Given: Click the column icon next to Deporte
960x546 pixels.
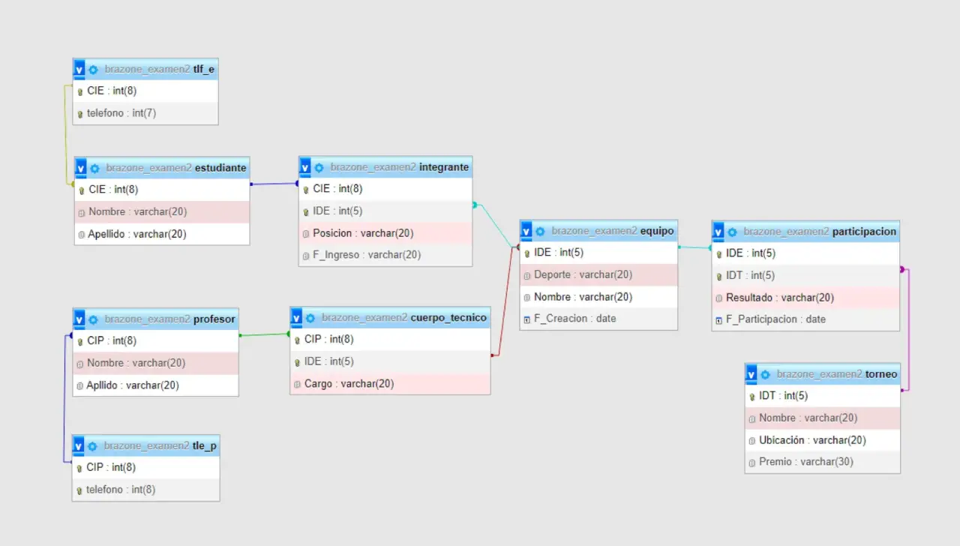Looking at the screenshot, I should coord(526,275).
